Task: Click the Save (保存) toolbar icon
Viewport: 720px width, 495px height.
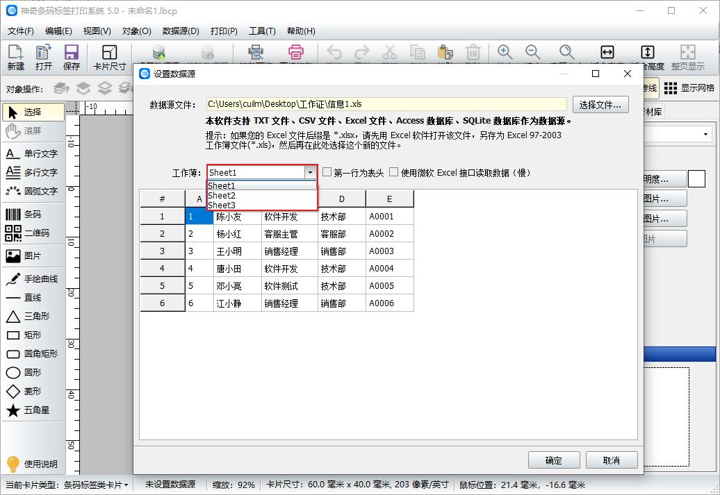Action: tap(72, 58)
